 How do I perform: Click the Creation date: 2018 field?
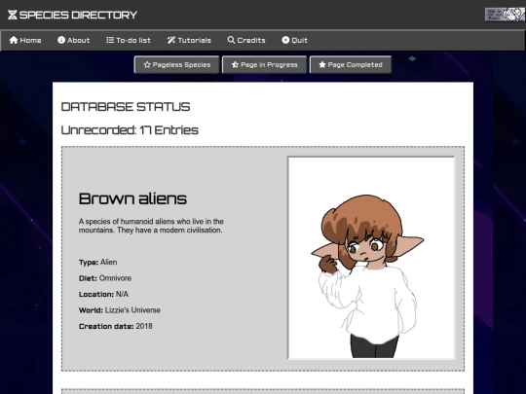(115, 326)
